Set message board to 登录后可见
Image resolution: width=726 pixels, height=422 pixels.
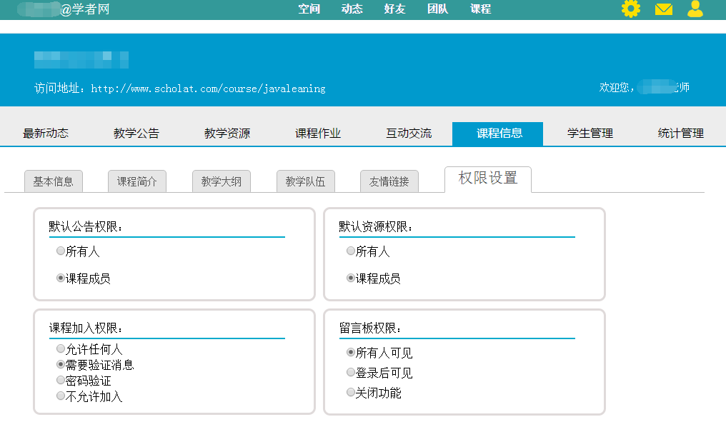click(351, 373)
